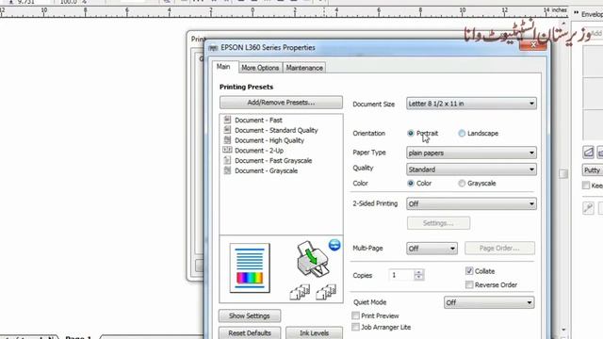603x339 pixels.
Task: Click the EPSON printer title bar icon
Action: (213, 48)
